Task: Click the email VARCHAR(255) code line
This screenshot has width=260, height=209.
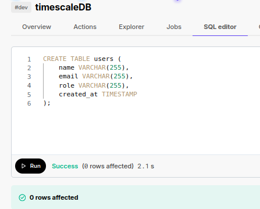Action: (96, 76)
